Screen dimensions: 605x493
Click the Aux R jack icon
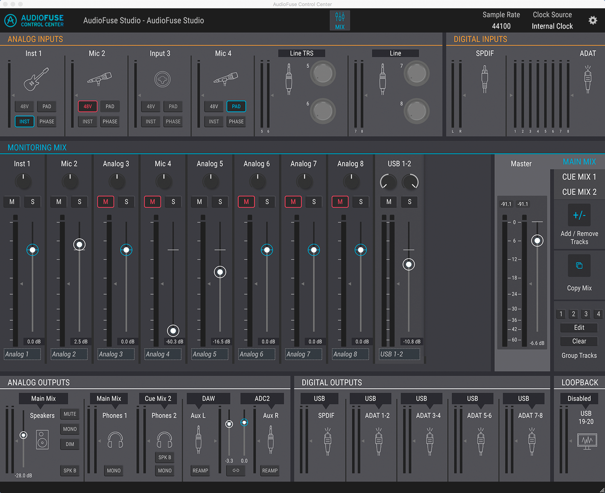(270, 440)
